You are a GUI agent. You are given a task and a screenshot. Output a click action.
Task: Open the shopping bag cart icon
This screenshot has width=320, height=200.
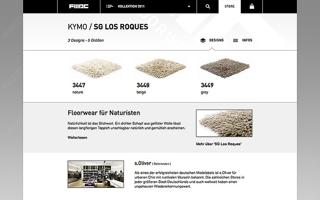(x=252, y=6)
